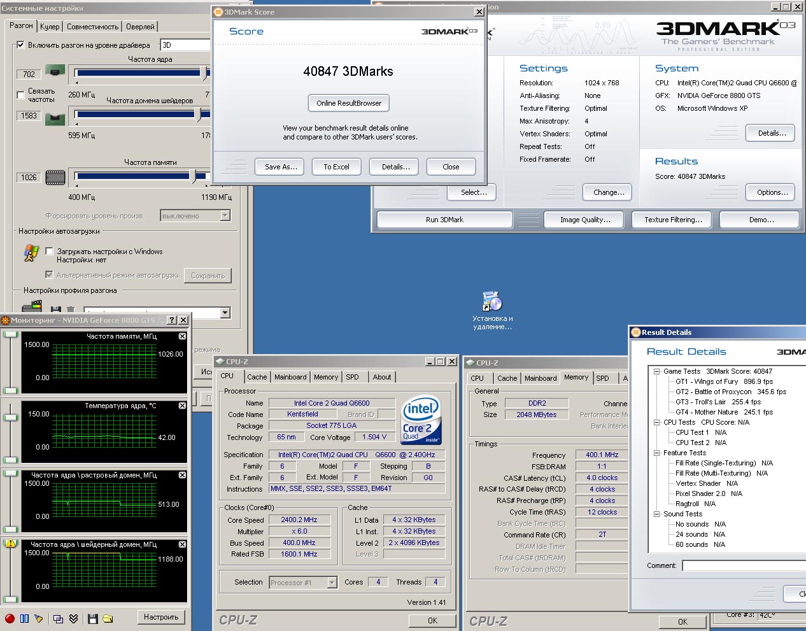
Task: Close the raster domain clock graph
Action: coord(182,475)
